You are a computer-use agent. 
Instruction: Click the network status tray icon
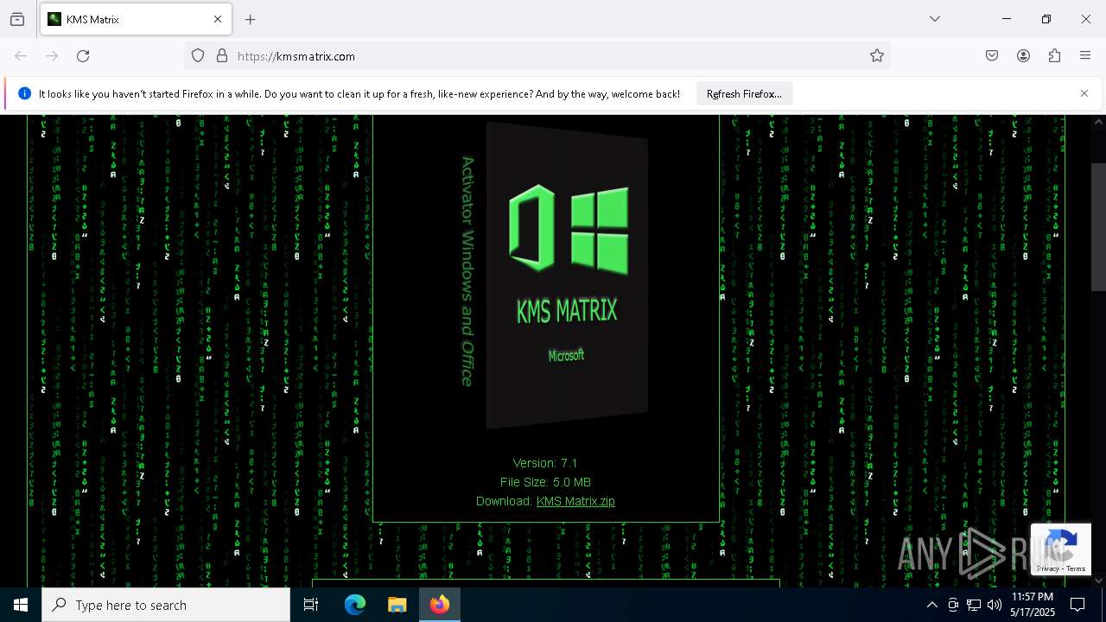pos(974,605)
